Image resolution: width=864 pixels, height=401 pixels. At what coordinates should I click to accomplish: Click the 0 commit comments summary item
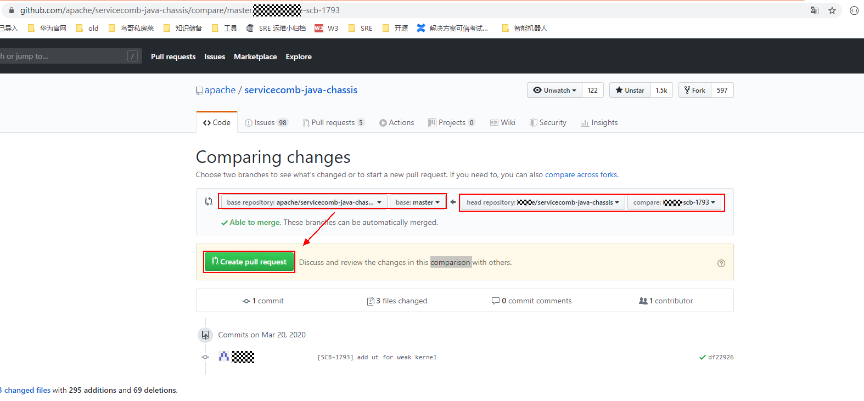pyautogui.click(x=531, y=301)
